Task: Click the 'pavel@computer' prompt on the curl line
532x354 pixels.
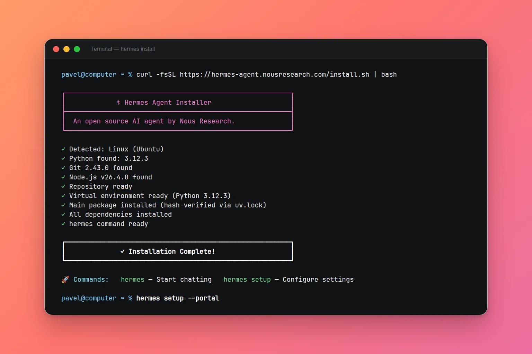Action: (89, 75)
